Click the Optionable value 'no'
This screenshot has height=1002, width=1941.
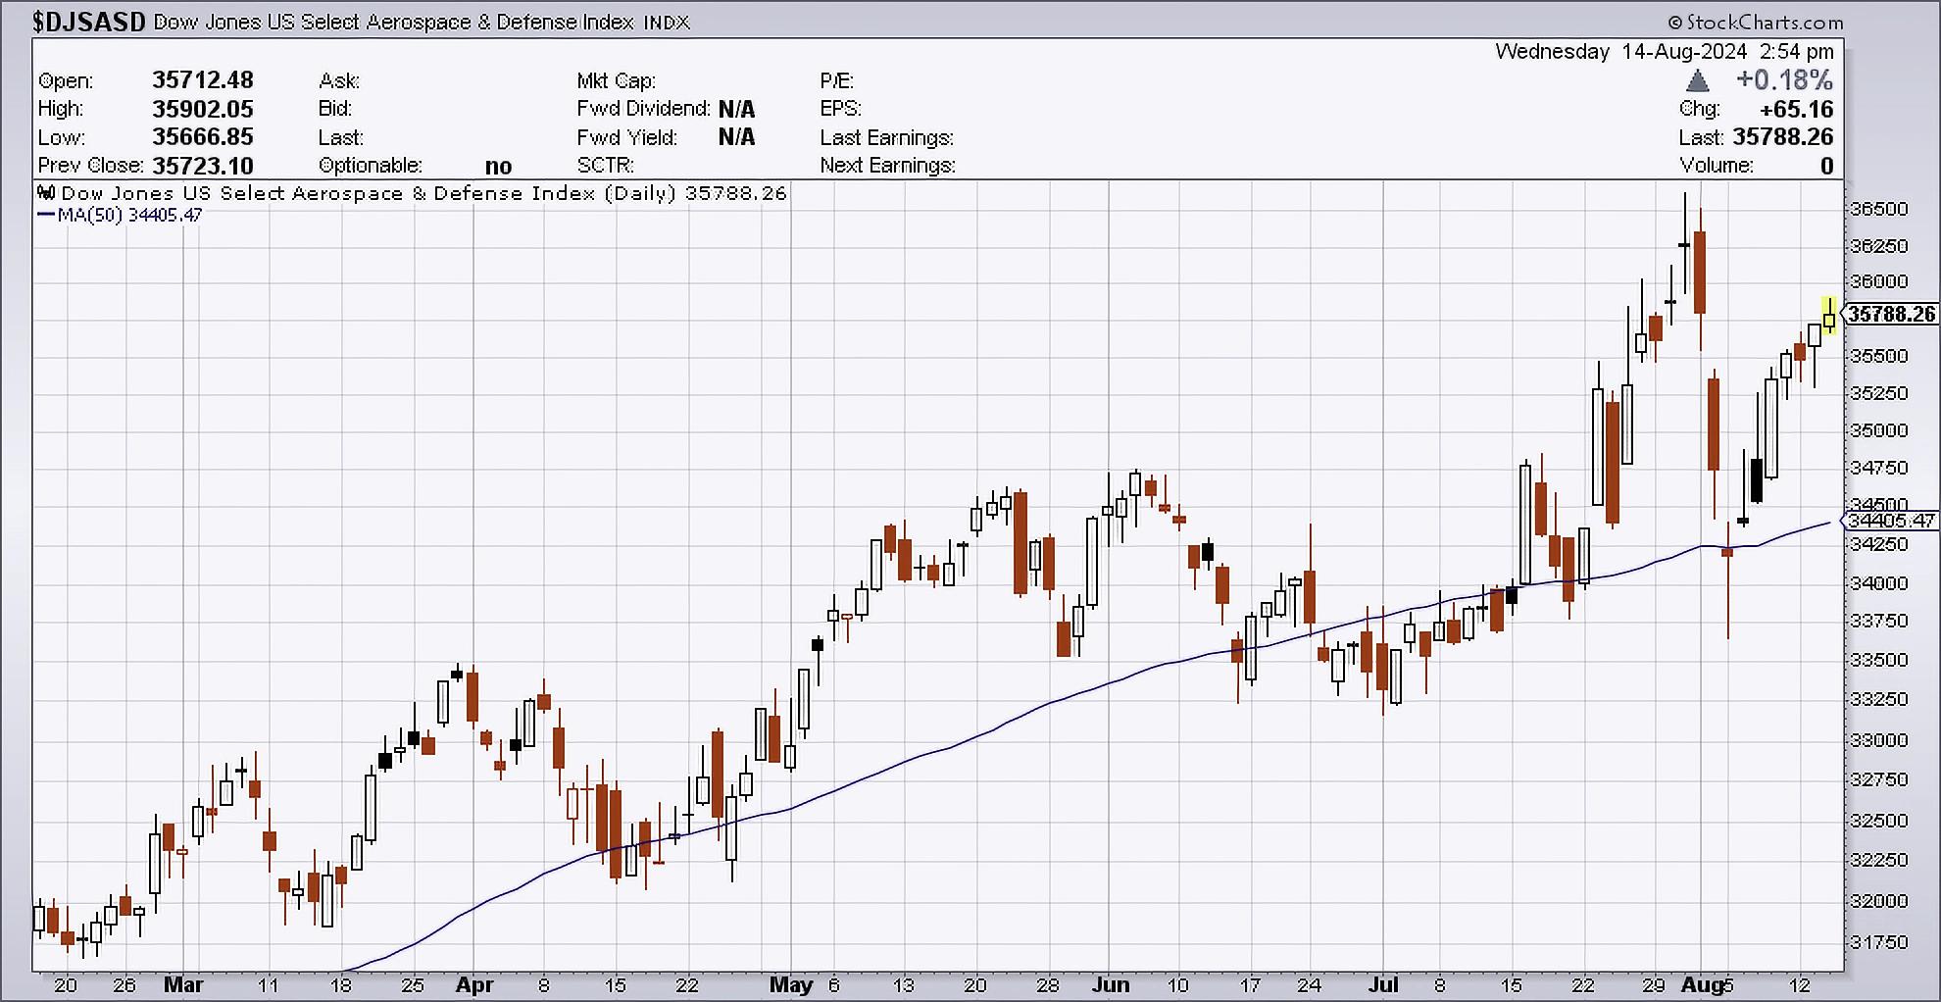tap(498, 167)
